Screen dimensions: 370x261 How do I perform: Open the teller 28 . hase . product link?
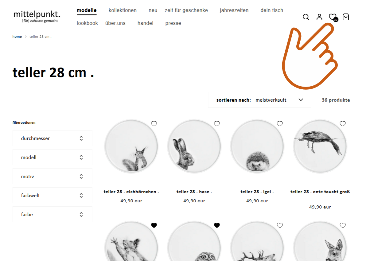click(194, 192)
